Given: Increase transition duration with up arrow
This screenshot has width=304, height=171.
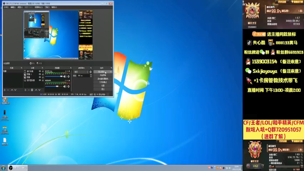Looking at the screenshot, I should tap(91, 75).
